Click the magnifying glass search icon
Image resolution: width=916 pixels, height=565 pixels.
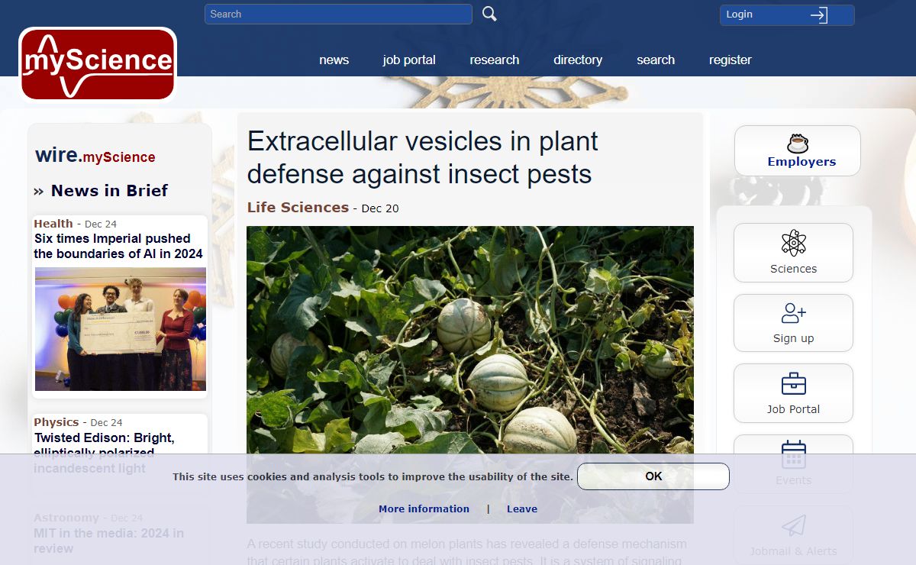489,14
